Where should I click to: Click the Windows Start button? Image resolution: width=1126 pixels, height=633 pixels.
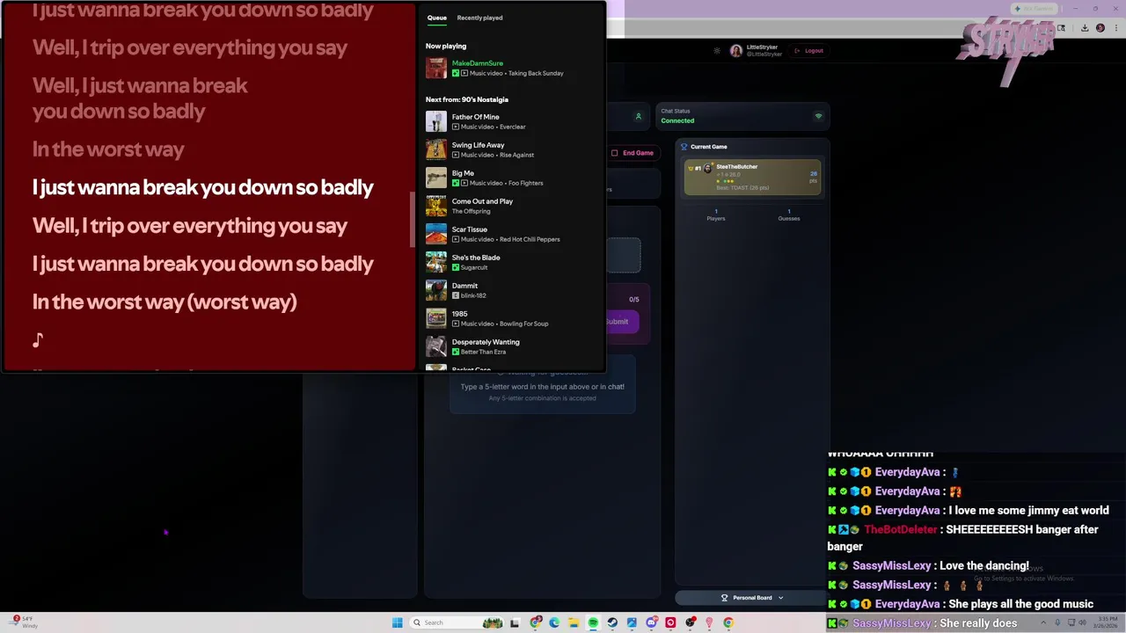tap(398, 622)
